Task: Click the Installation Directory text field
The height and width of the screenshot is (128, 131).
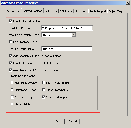Action: pos(67,28)
